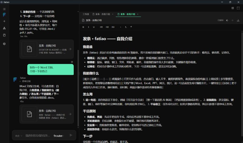This screenshot has height=143, width=243.
Task: Click the 我能做什么 heading
Action: coord(91,73)
